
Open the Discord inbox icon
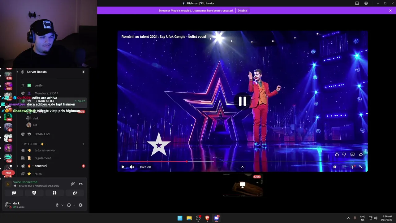(357, 3)
